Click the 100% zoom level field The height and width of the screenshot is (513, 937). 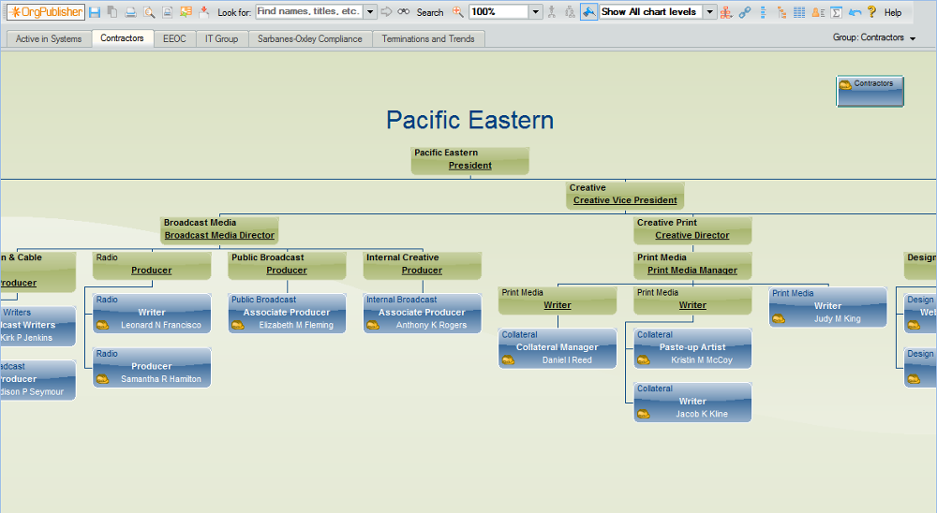coord(499,11)
